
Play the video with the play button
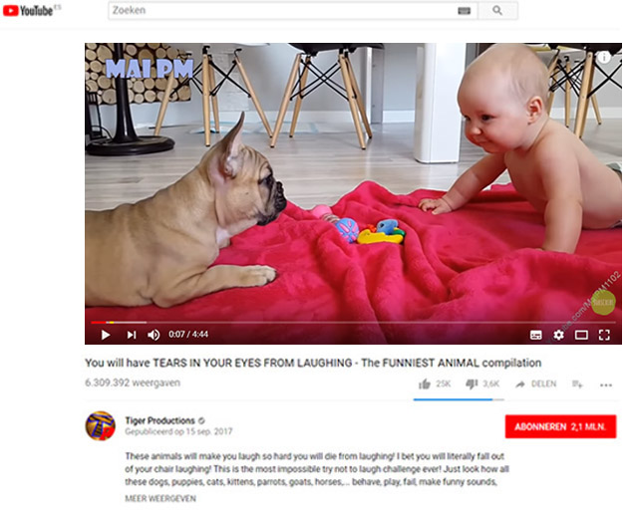point(106,335)
